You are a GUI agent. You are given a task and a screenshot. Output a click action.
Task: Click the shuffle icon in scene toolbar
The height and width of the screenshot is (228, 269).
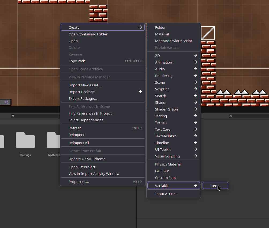pyautogui.click(x=6, y=102)
